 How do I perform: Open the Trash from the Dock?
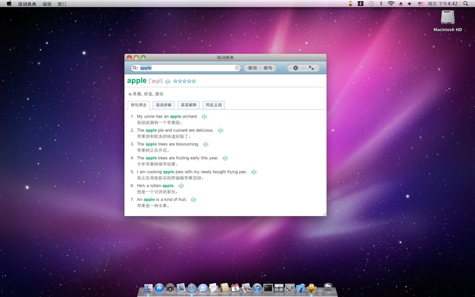pyautogui.click(x=328, y=288)
